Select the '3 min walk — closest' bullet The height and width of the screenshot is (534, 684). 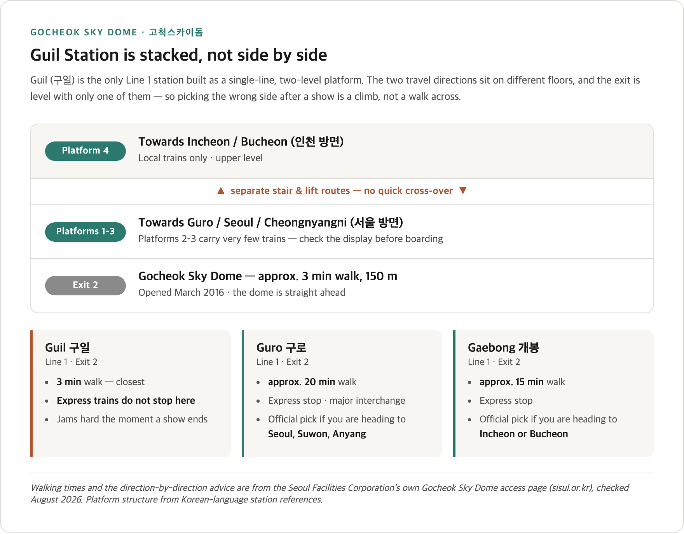(101, 382)
